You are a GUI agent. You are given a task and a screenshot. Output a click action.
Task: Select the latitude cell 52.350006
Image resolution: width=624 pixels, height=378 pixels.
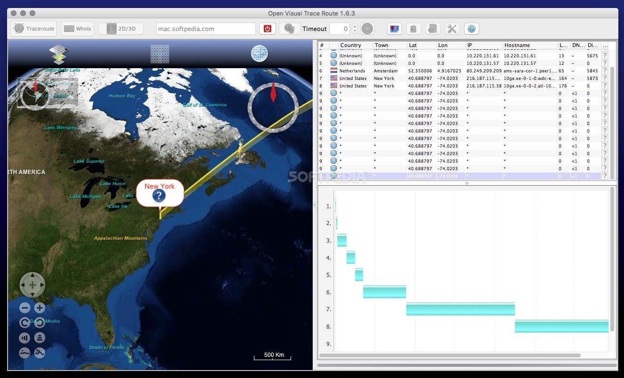(421, 71)
